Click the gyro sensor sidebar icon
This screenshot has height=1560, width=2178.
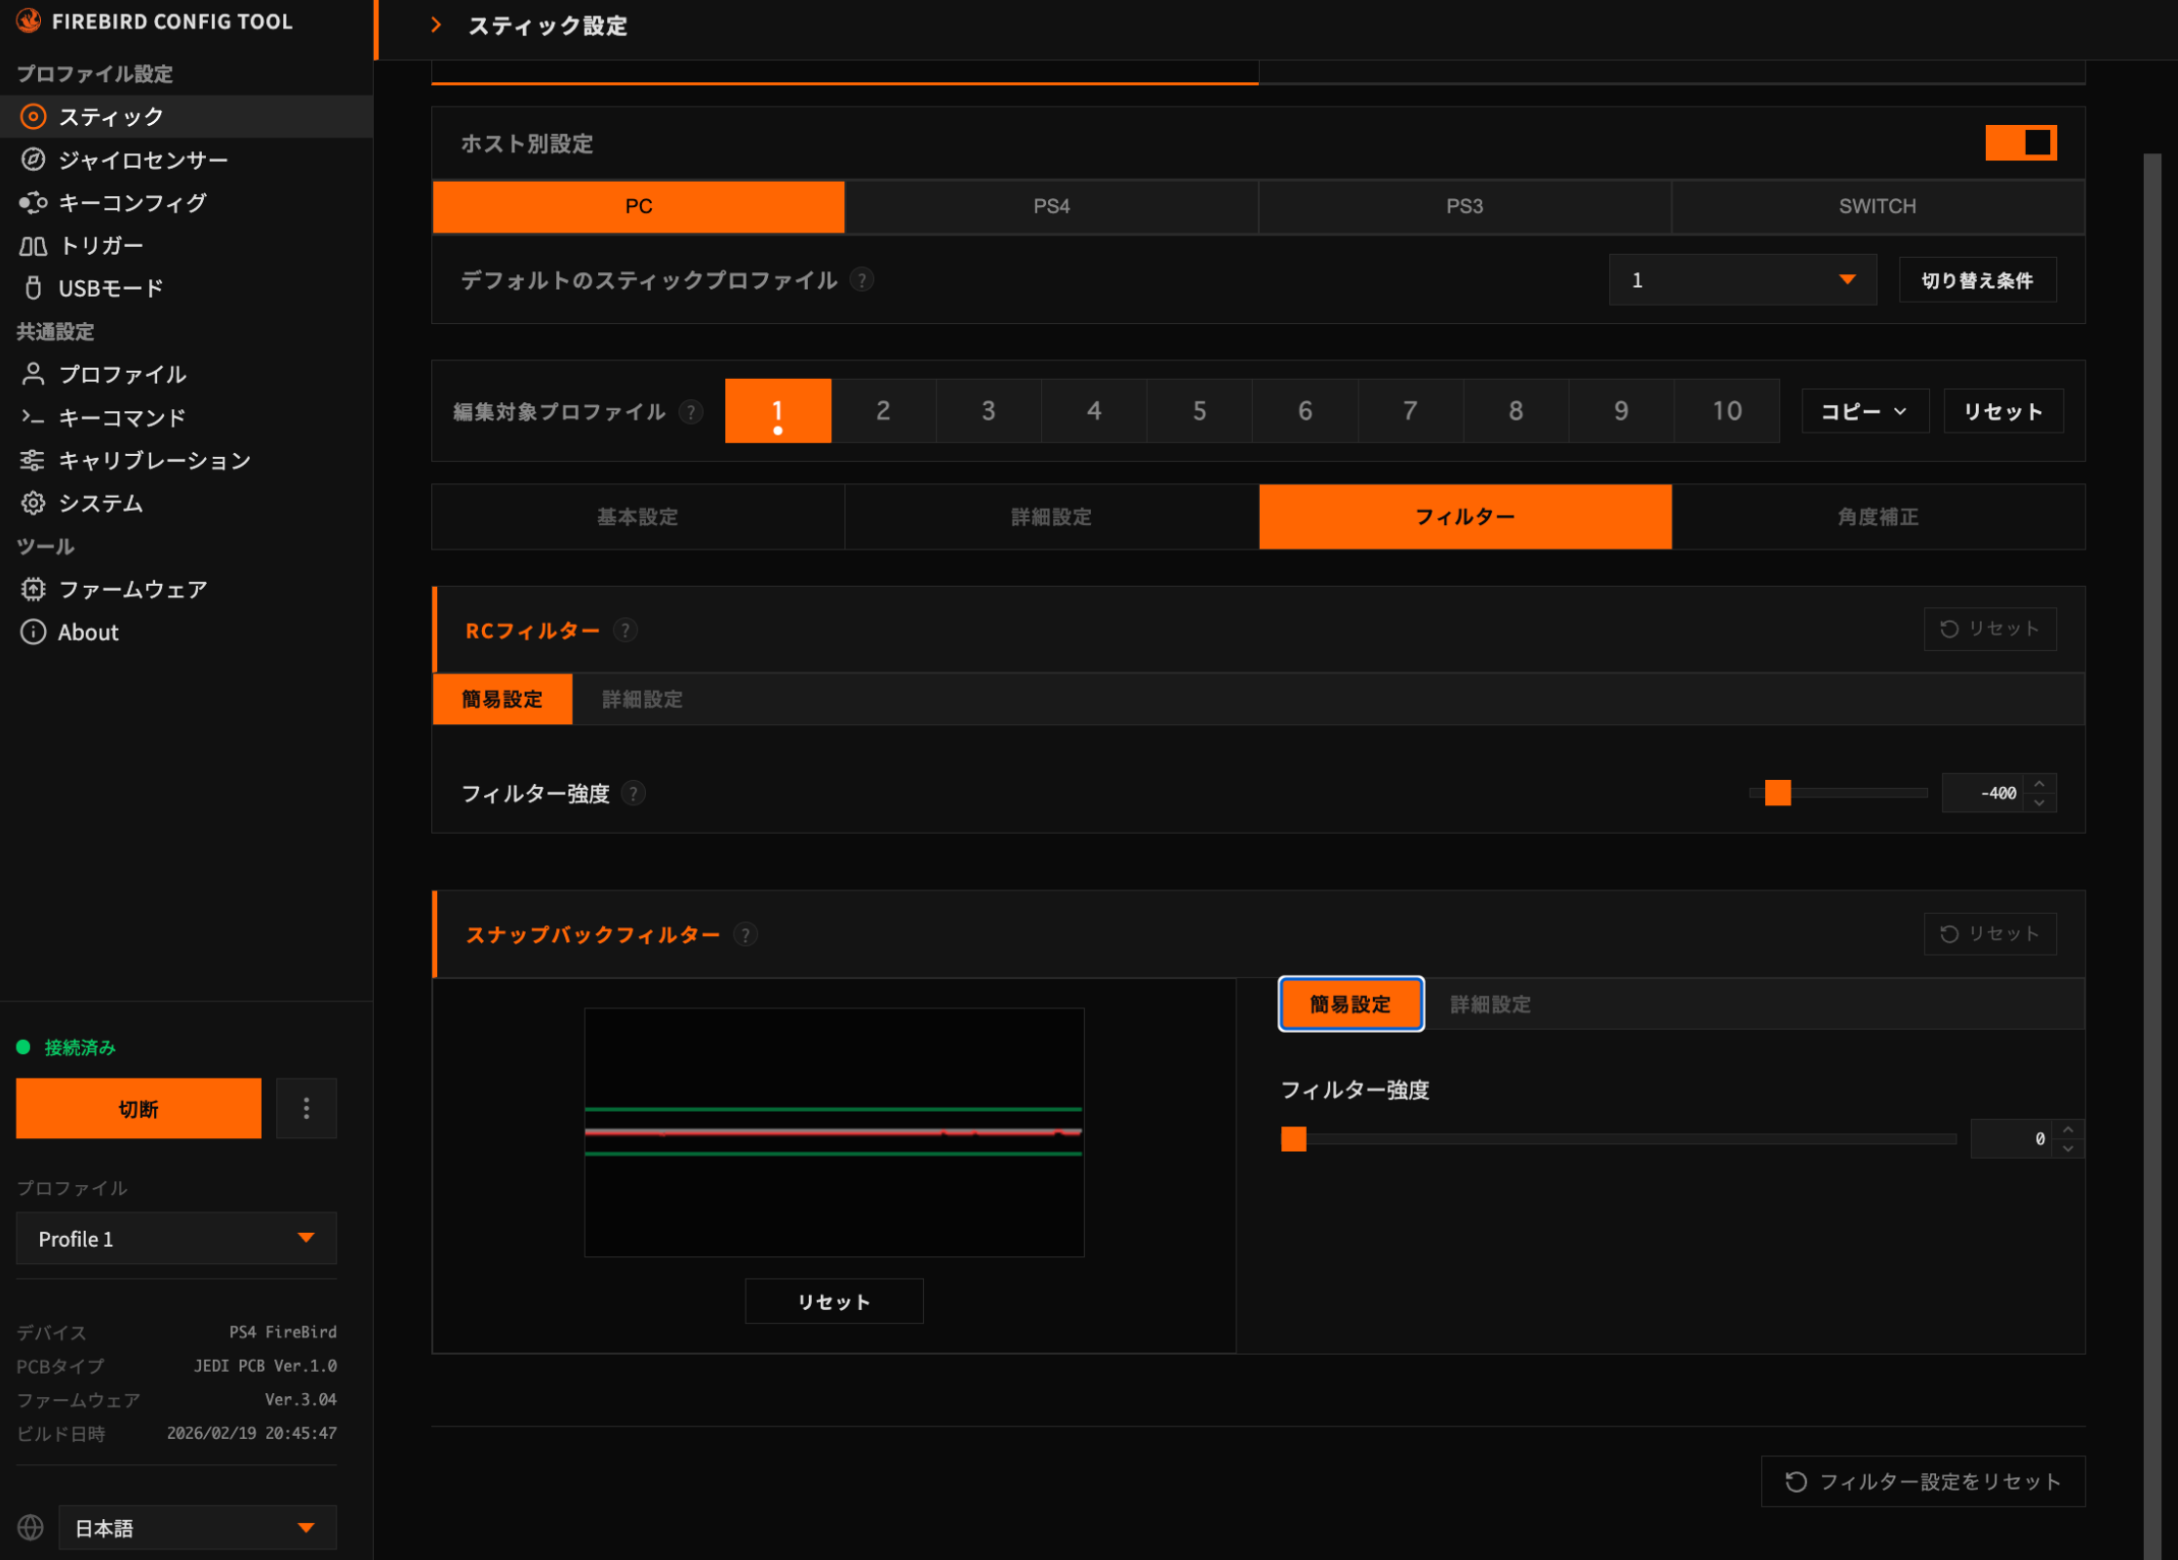(33, 159)
